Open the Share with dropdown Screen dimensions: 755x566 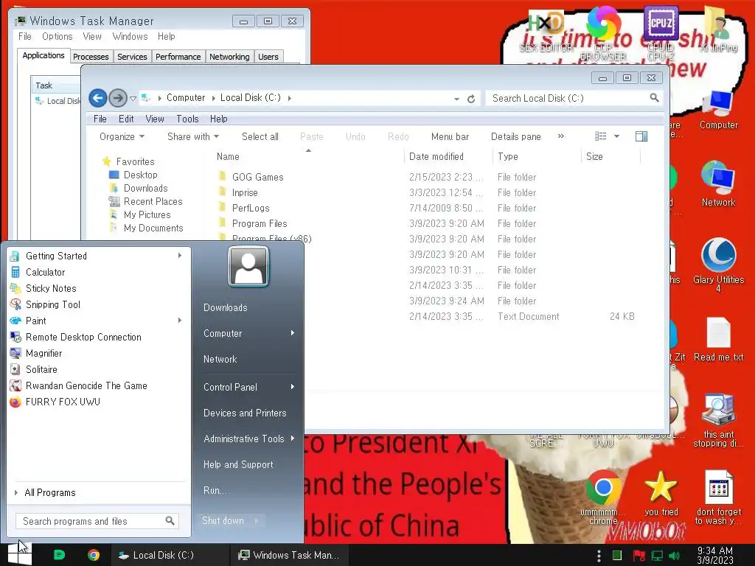(193, 136)
